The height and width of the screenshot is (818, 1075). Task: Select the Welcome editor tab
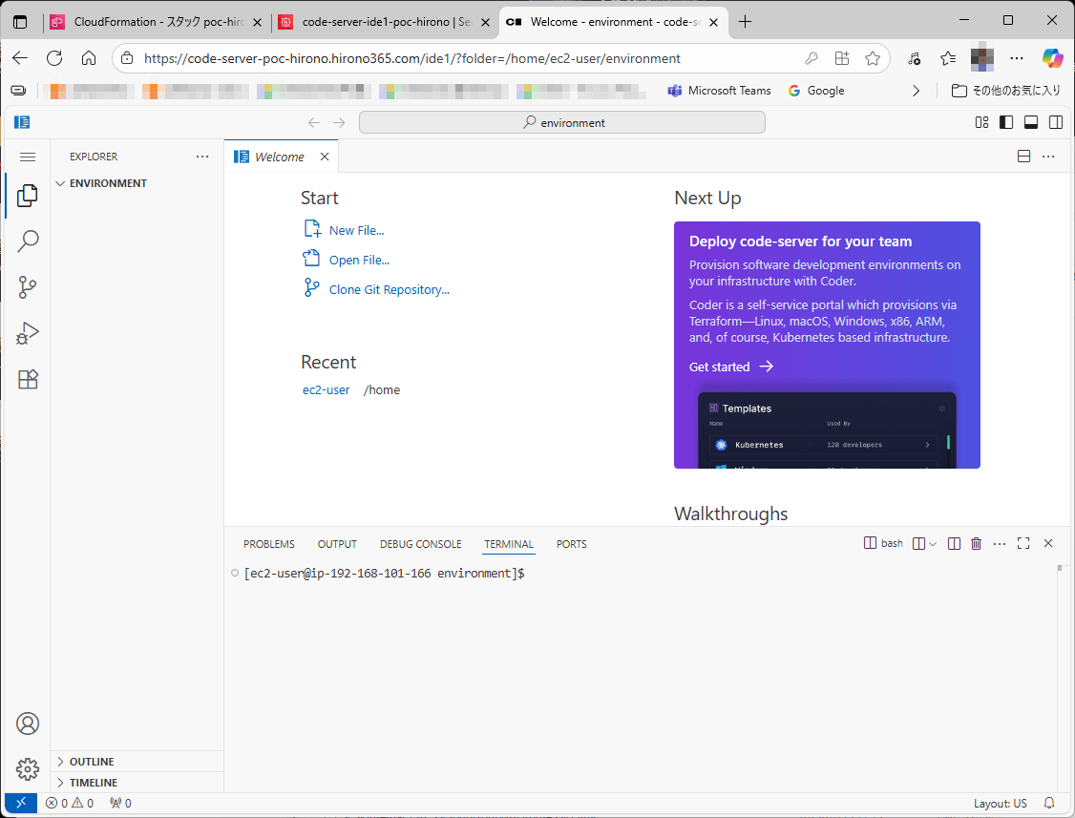[x=279, y=157]
